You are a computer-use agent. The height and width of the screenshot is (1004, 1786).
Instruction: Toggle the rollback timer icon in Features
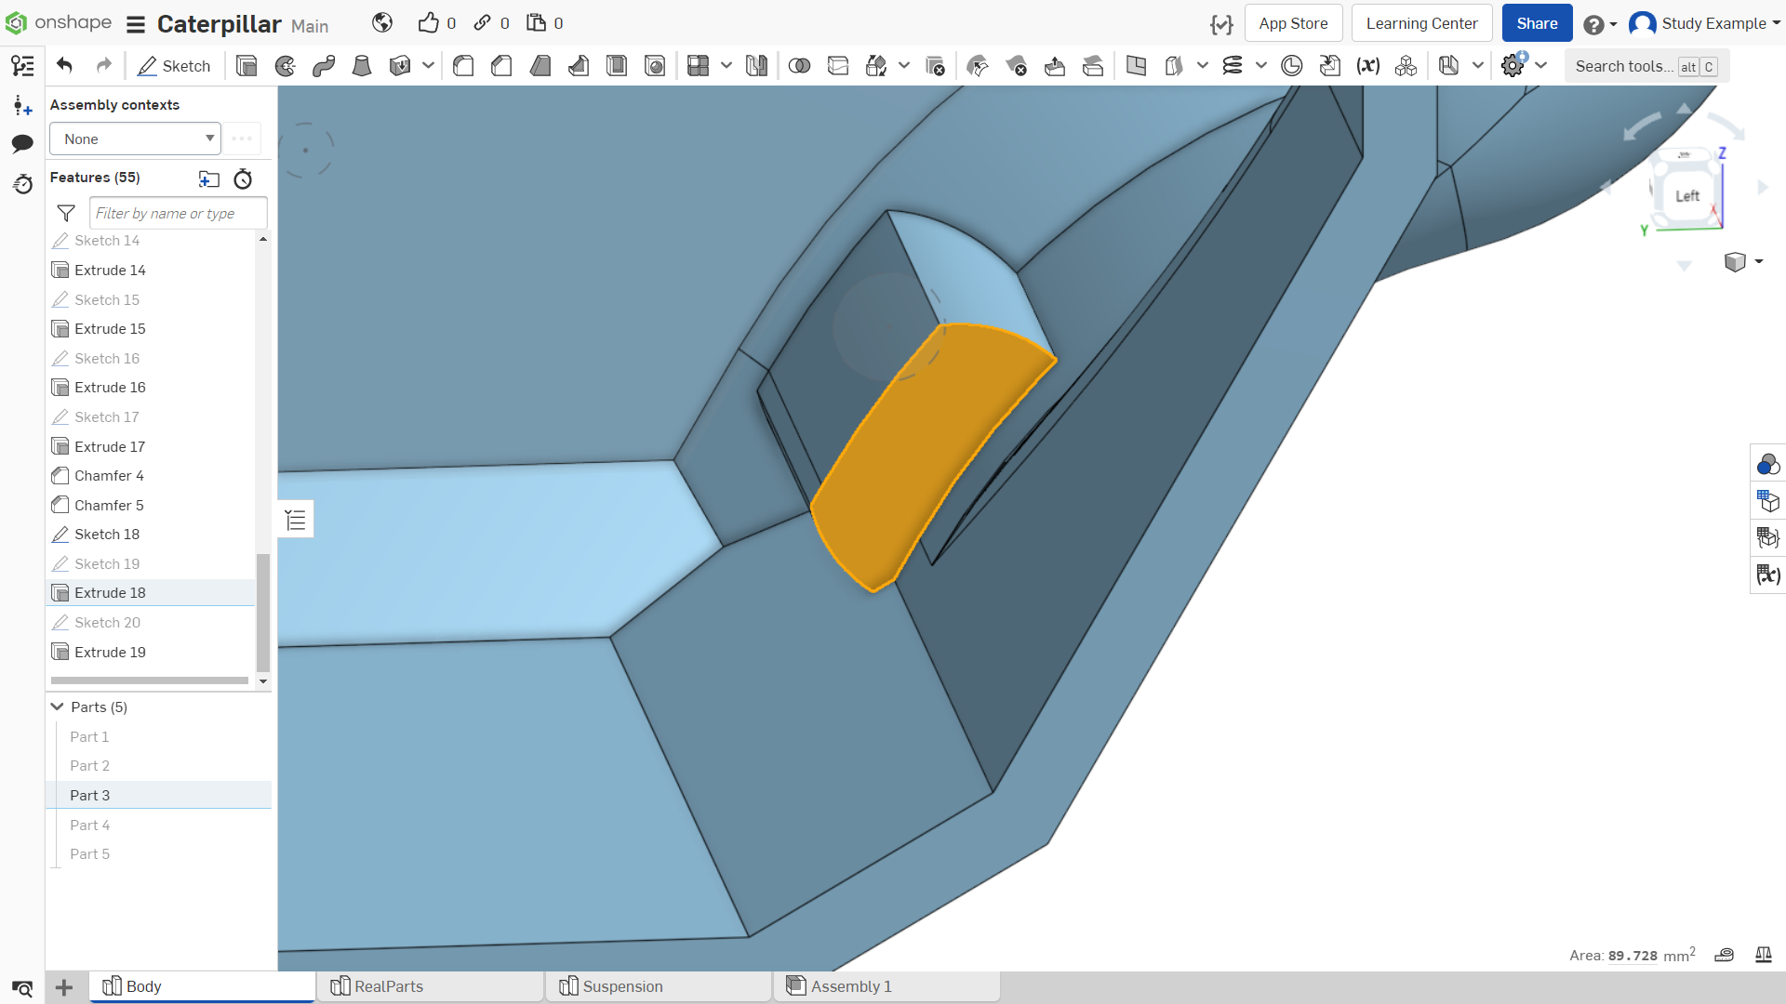click(x=243, y=178)
